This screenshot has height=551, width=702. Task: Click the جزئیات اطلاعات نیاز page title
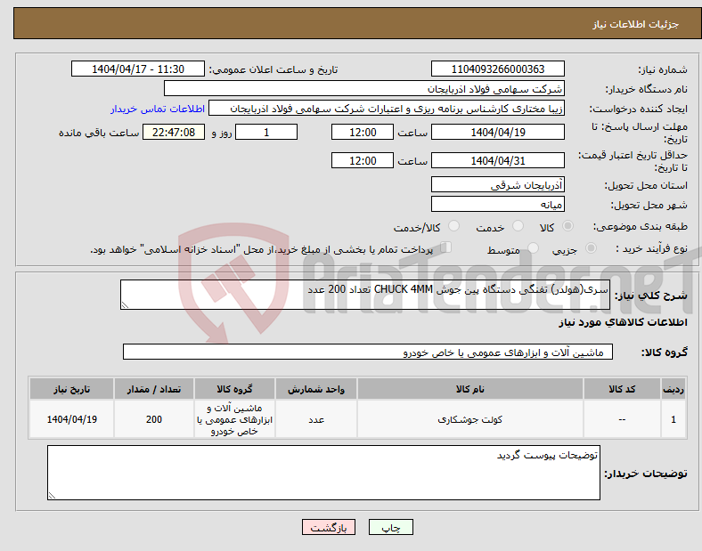coord(636,24)
